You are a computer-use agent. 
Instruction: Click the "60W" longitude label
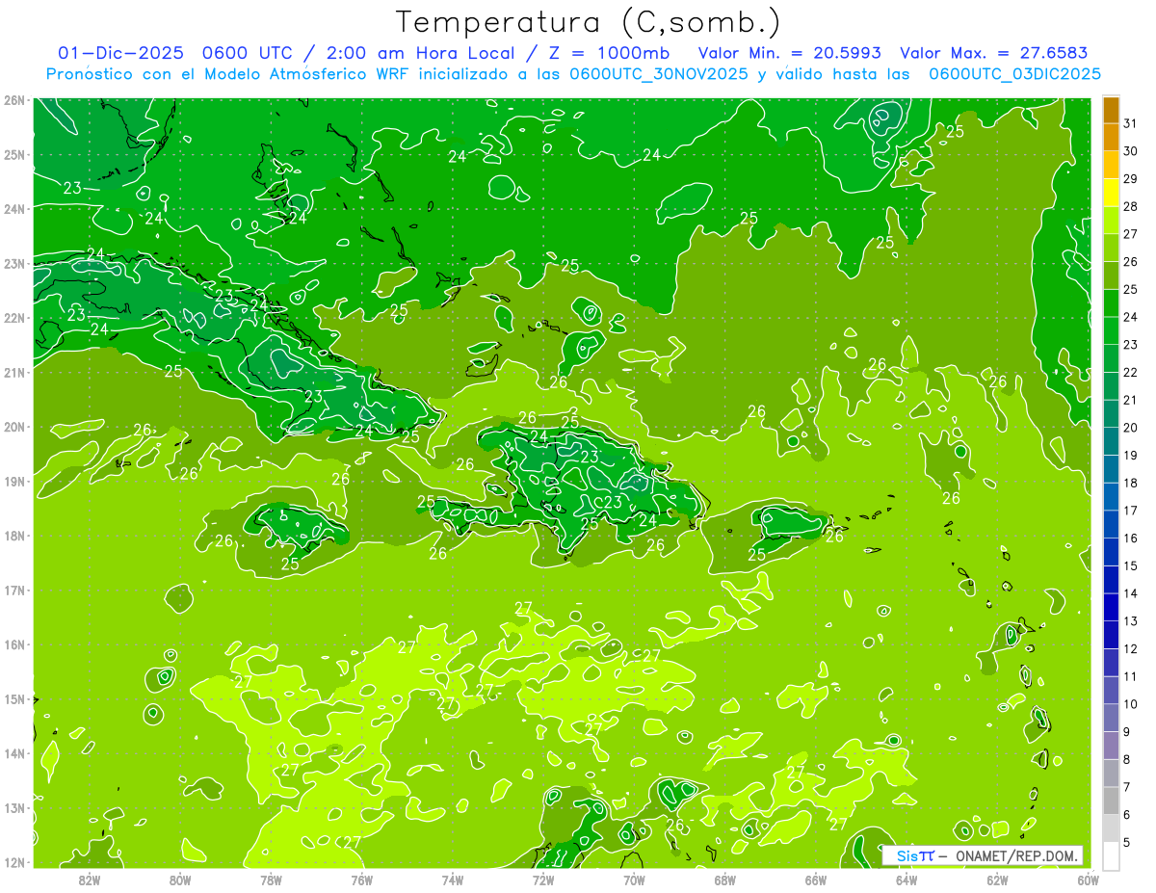pos(1088,880)
